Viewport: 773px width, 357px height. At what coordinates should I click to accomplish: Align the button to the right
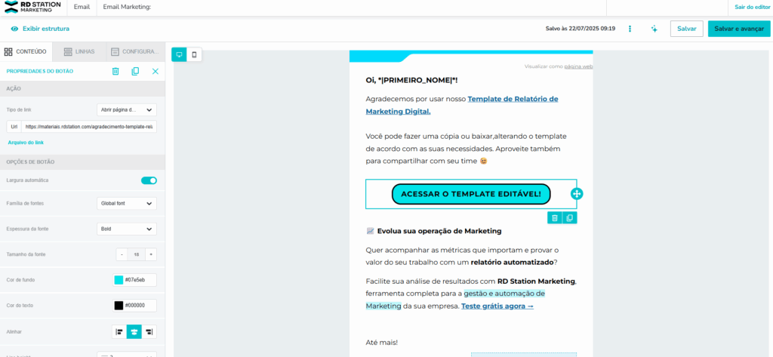[x=149, y=331]
